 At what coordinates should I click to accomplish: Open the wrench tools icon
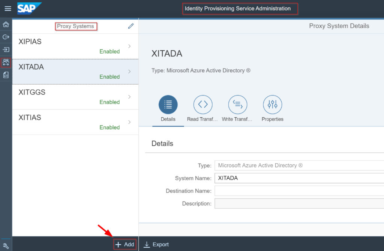pos(6,246)
